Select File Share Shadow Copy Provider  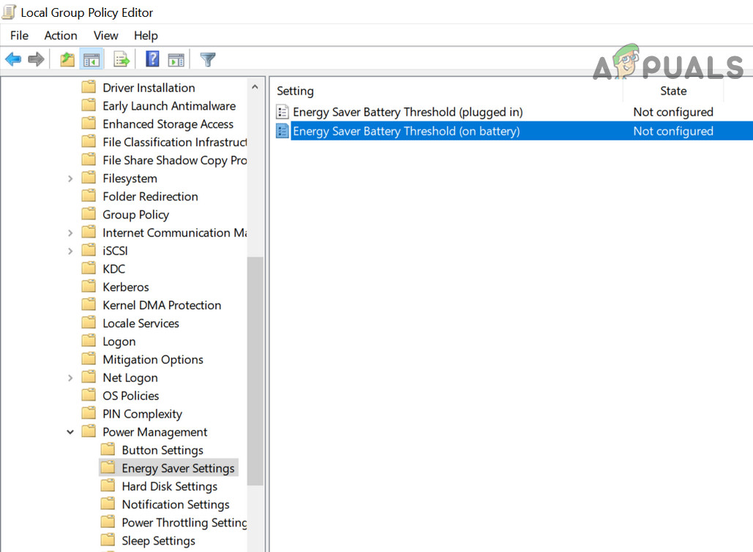175,160
